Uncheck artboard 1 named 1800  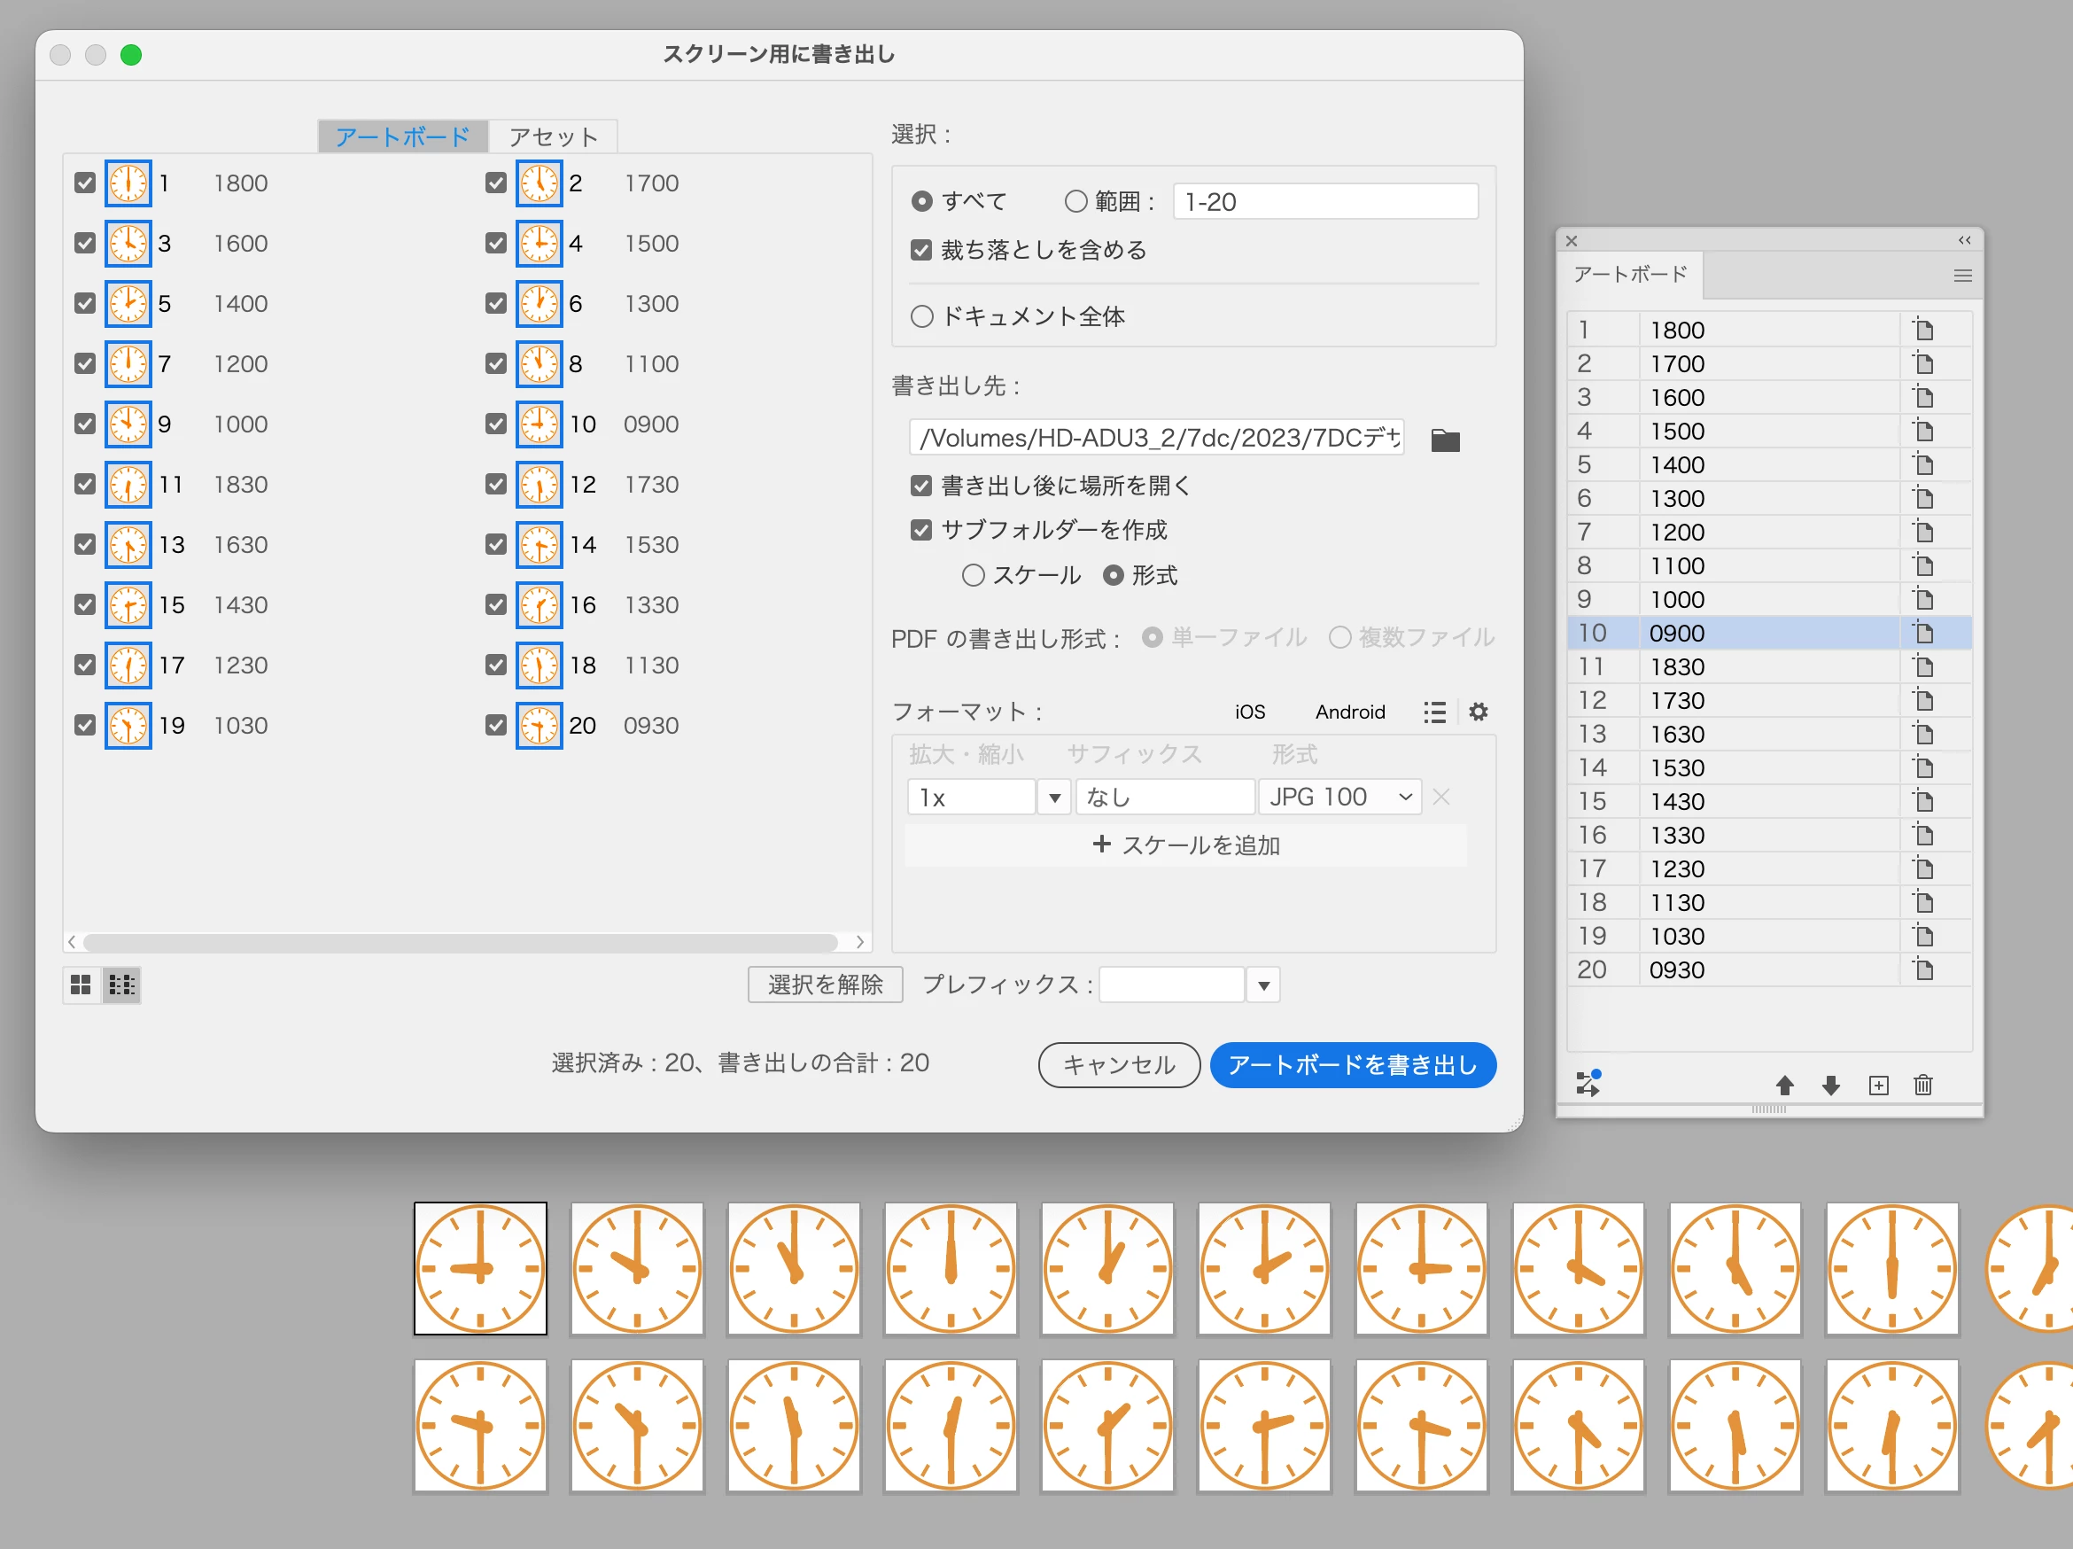[x=85, y=183]
